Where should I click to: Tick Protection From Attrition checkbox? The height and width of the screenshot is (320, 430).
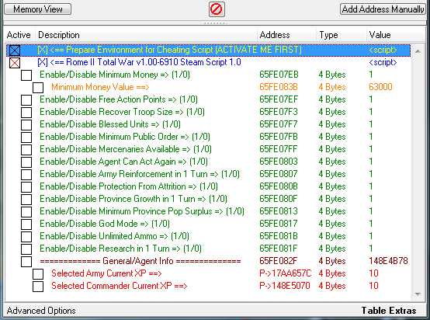point(26,187)
